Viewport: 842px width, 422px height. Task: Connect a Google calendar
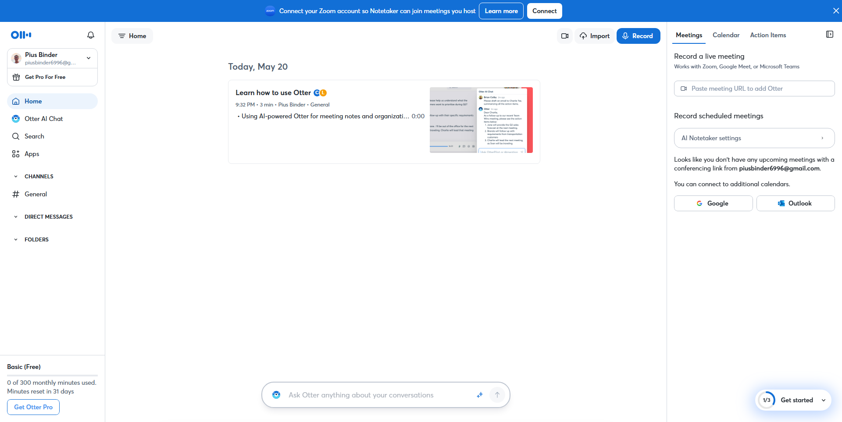coord(713,203)
